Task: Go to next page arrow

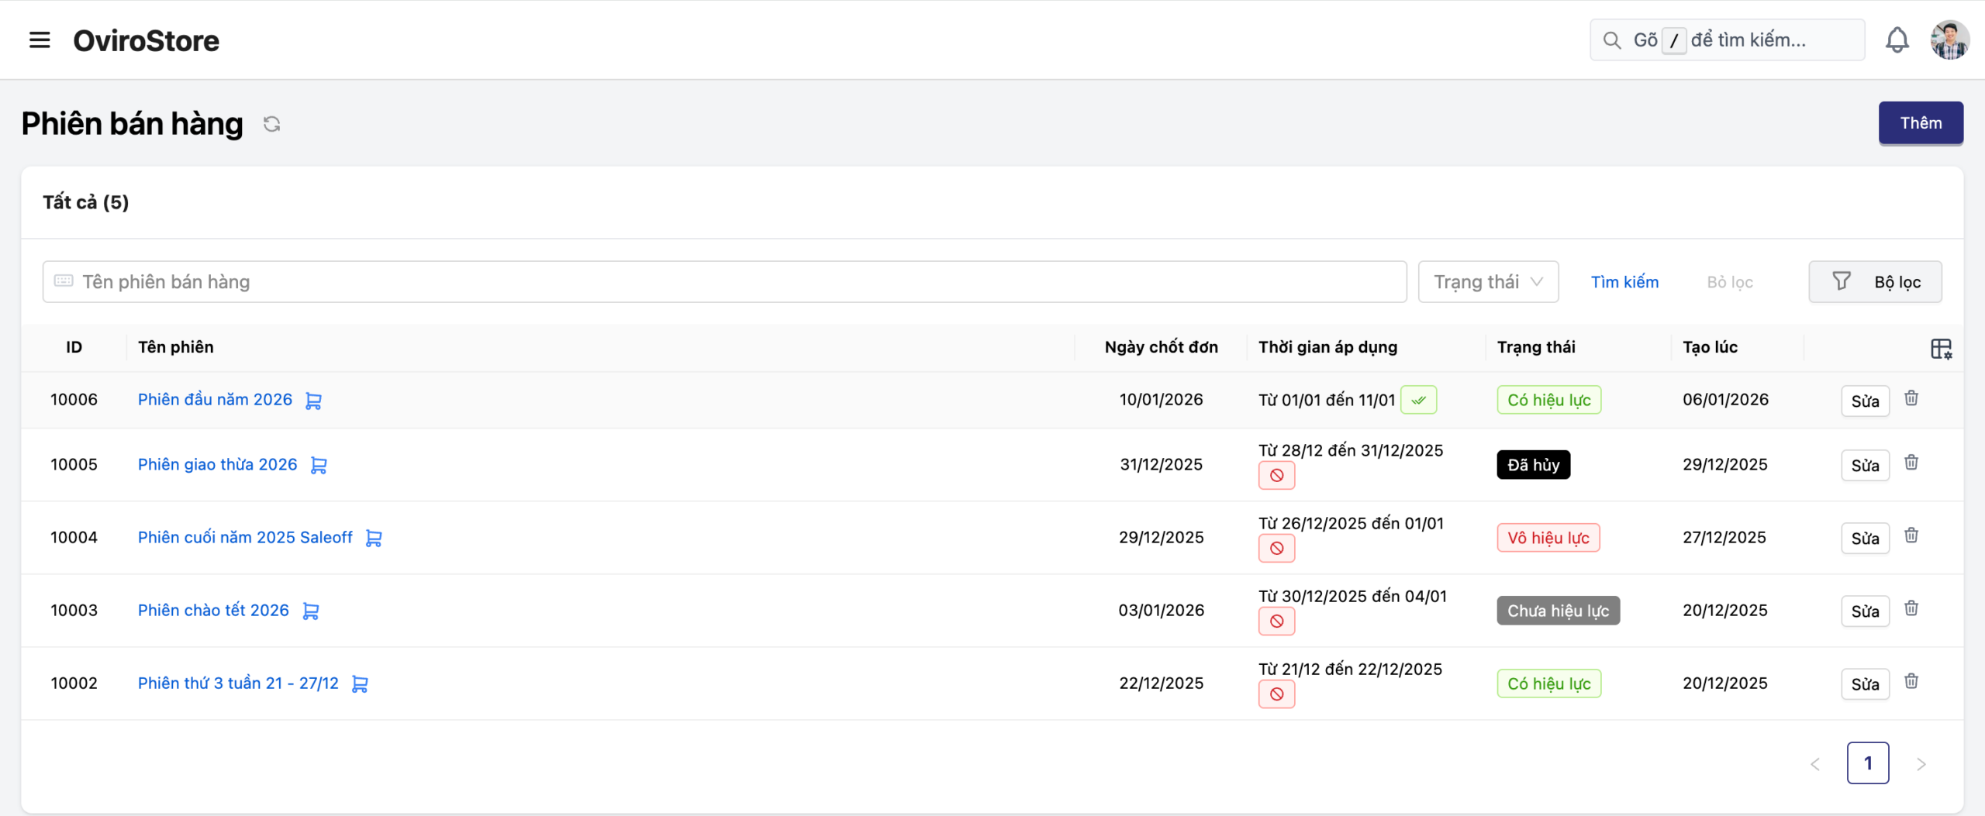Action: [x=1921, y=764]
